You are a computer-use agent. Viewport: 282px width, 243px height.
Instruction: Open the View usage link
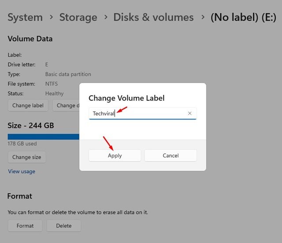tap(22, 171)
